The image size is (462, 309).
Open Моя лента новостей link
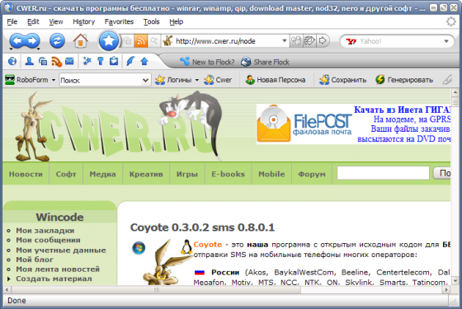click(x=58, y=269)
